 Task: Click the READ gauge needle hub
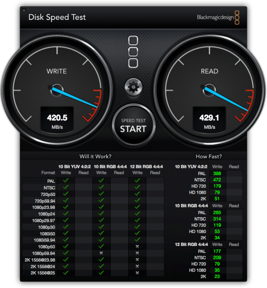[x=209, y=90]
